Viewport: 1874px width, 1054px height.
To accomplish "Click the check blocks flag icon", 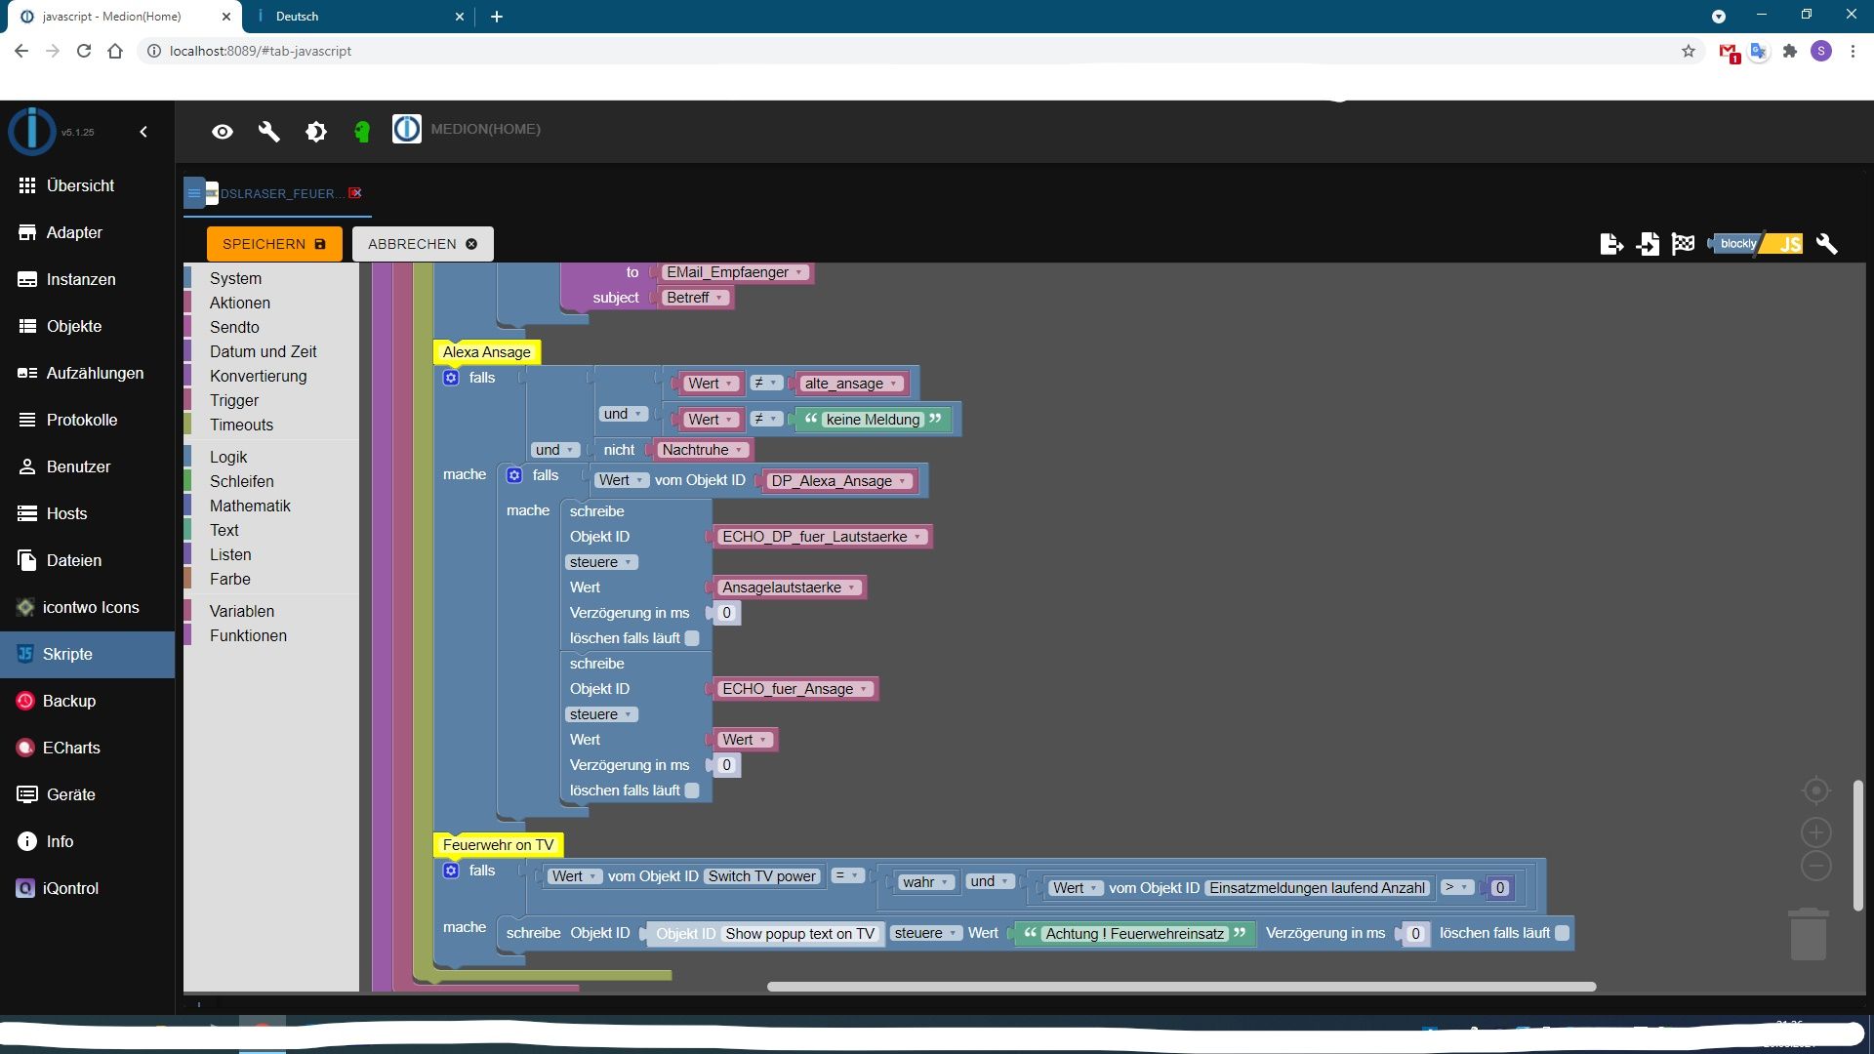I will click(x=1683, y=244).
